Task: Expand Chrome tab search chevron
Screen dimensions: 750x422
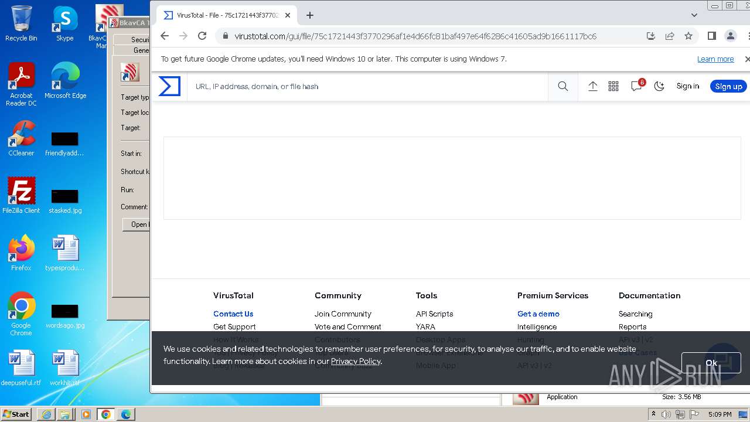Action: tap(694, 15)
